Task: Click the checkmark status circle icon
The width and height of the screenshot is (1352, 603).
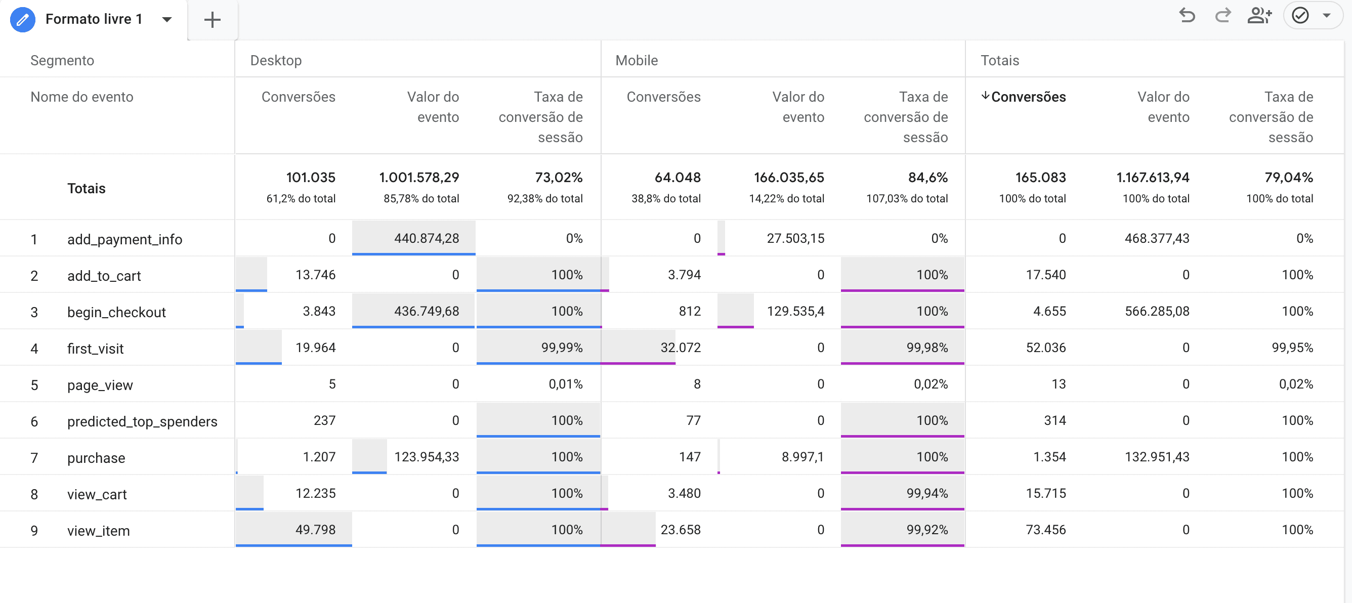Action: pos(1300,16)
